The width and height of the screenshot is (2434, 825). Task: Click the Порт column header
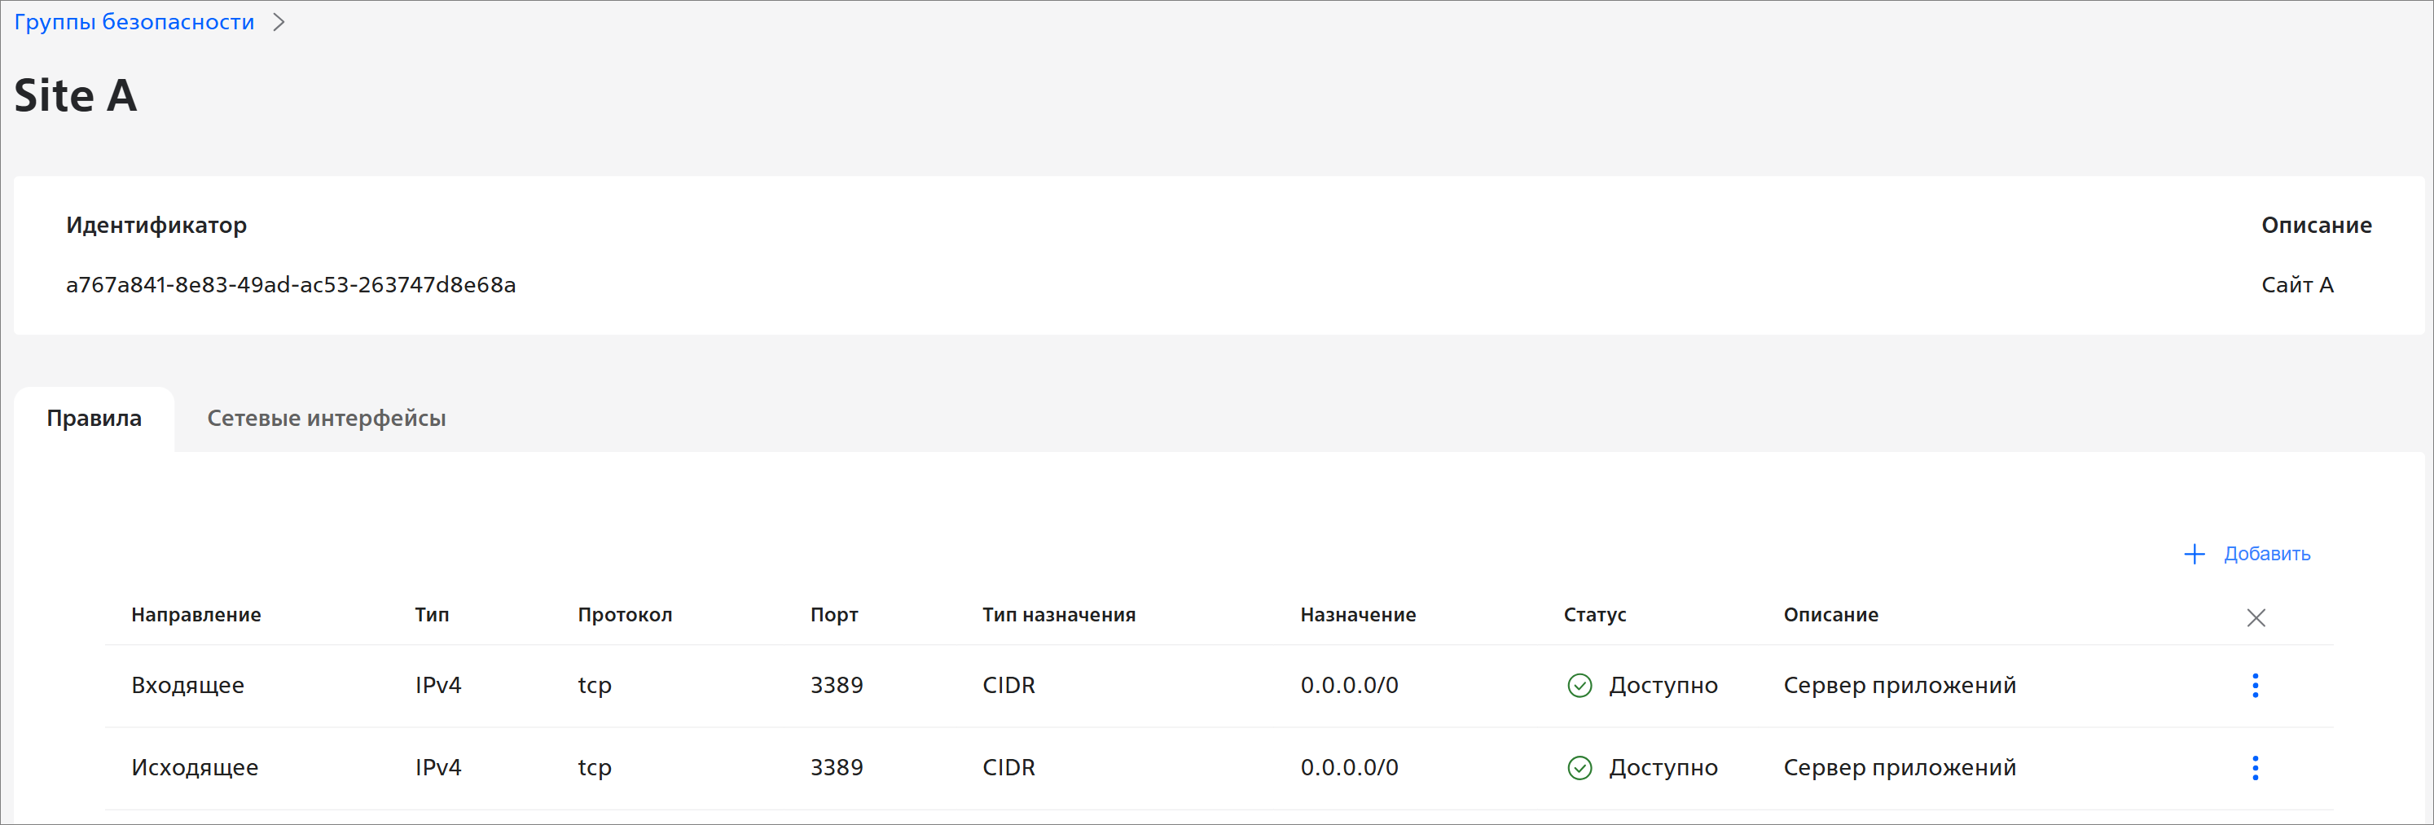tap(833, 614)
